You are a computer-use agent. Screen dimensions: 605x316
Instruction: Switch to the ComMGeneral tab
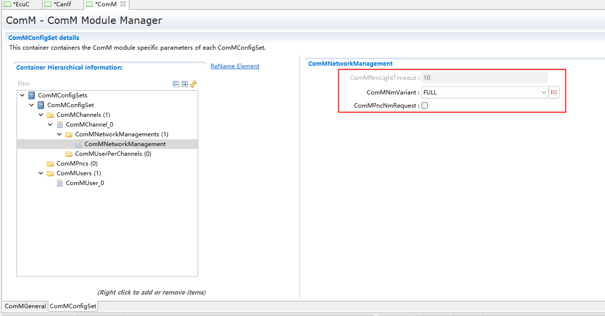[25, 306]
